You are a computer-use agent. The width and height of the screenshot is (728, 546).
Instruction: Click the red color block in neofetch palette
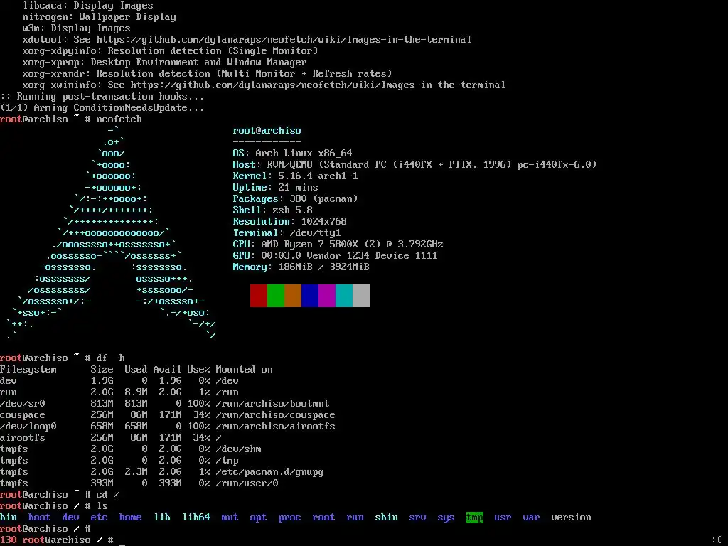(x=259, y=296)
